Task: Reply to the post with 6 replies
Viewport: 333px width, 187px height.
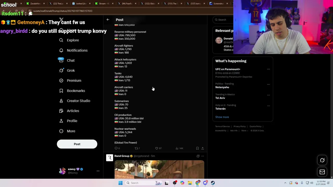Action: point(117,148)
